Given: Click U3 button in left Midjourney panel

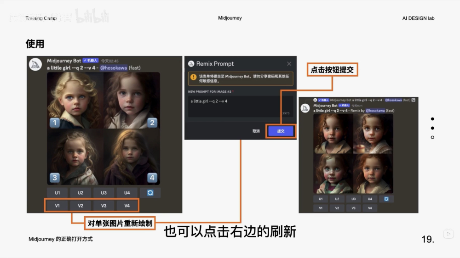Looking at the screenshot, I should (x=103, y=193).
